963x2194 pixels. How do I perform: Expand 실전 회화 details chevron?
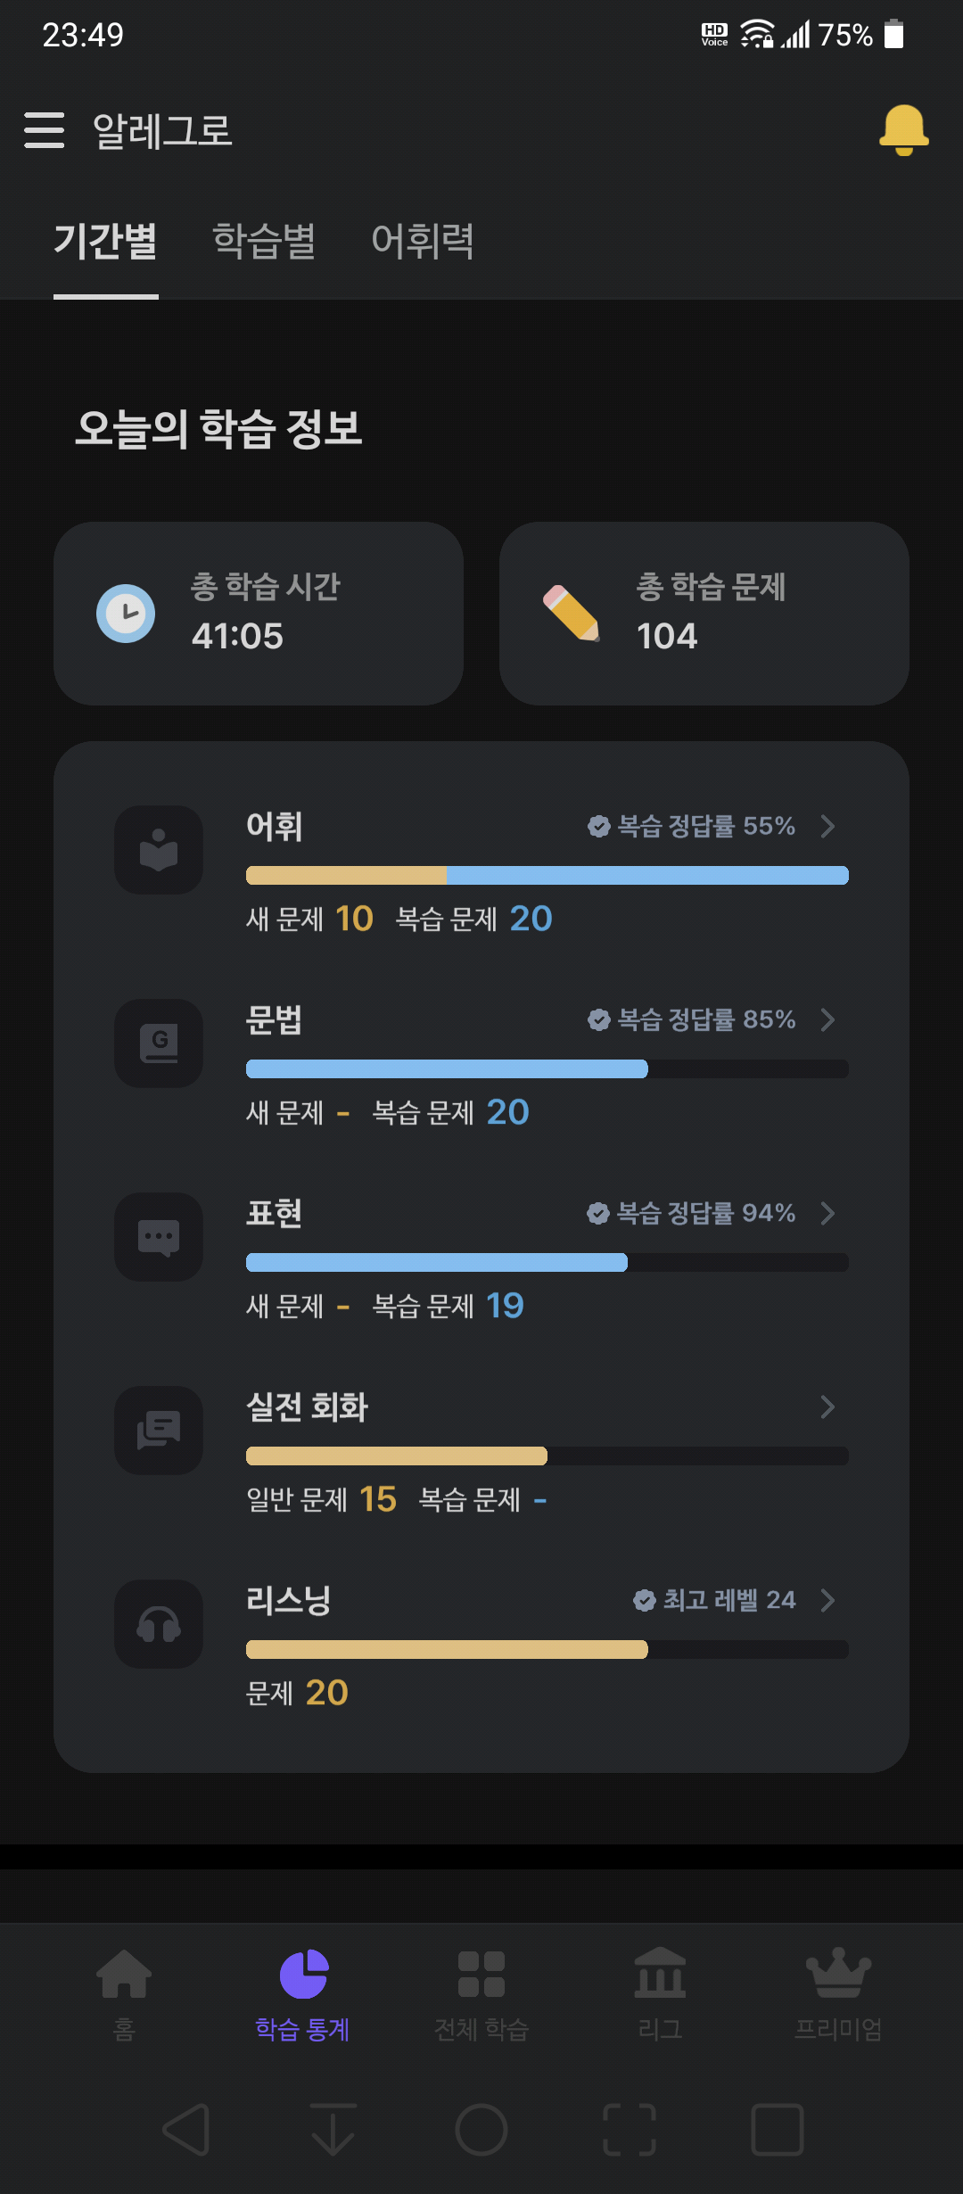pyautogui.click(x=827, y=1406)
